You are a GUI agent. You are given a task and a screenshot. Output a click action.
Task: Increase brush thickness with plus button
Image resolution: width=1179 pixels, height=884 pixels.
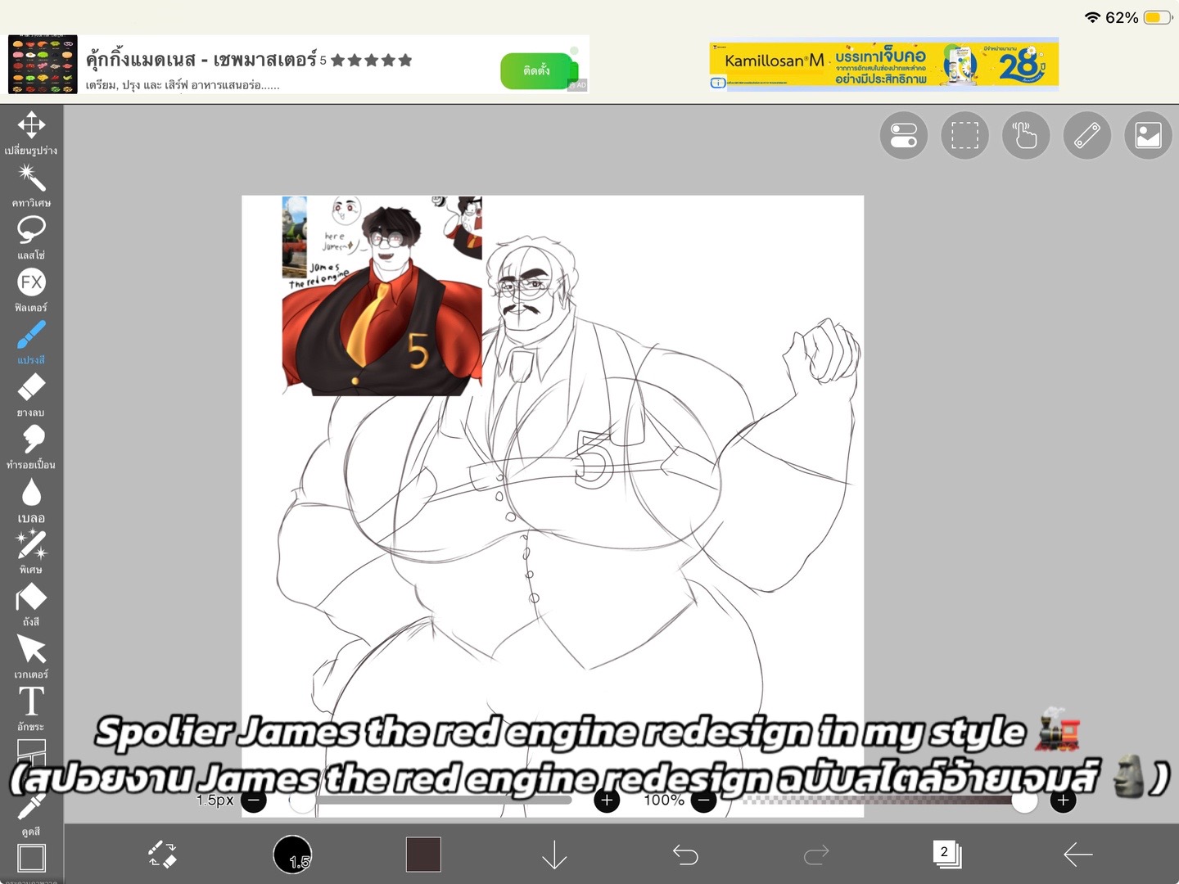click(x=607, y=801)
